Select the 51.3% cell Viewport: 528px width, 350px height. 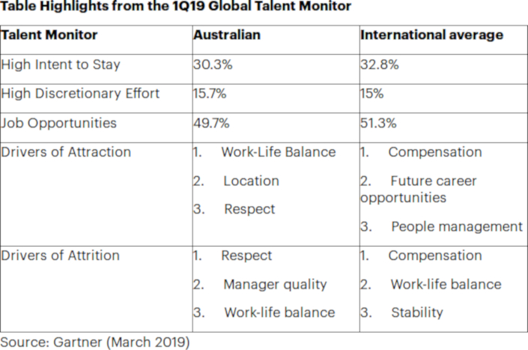[379, 123]
